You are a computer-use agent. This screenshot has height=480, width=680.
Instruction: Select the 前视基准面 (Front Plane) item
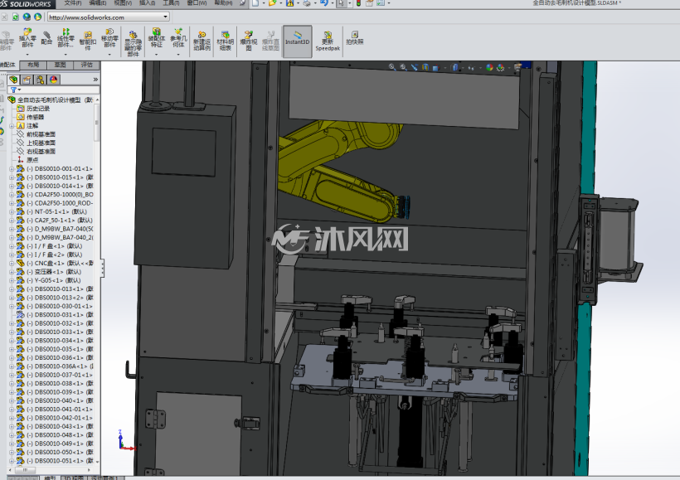click(41, 134)
